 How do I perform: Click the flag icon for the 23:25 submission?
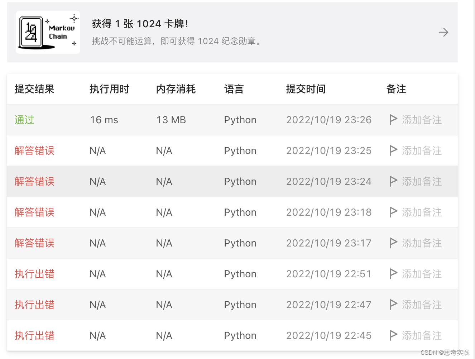click(393, 150)
